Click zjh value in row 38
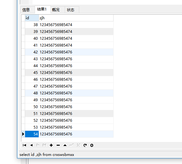The height and width of the screenshot is (164, 182). point(76,25)
